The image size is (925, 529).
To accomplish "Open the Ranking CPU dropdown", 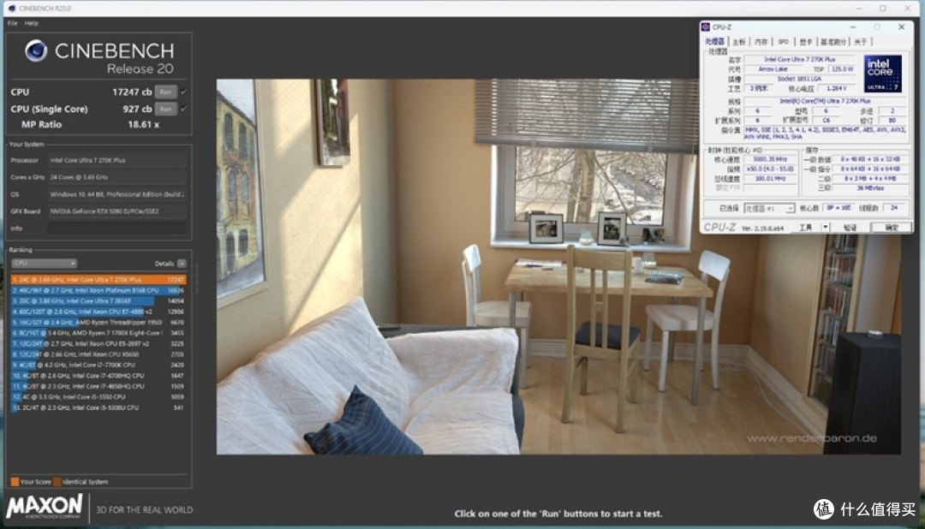I will [45, 264].
